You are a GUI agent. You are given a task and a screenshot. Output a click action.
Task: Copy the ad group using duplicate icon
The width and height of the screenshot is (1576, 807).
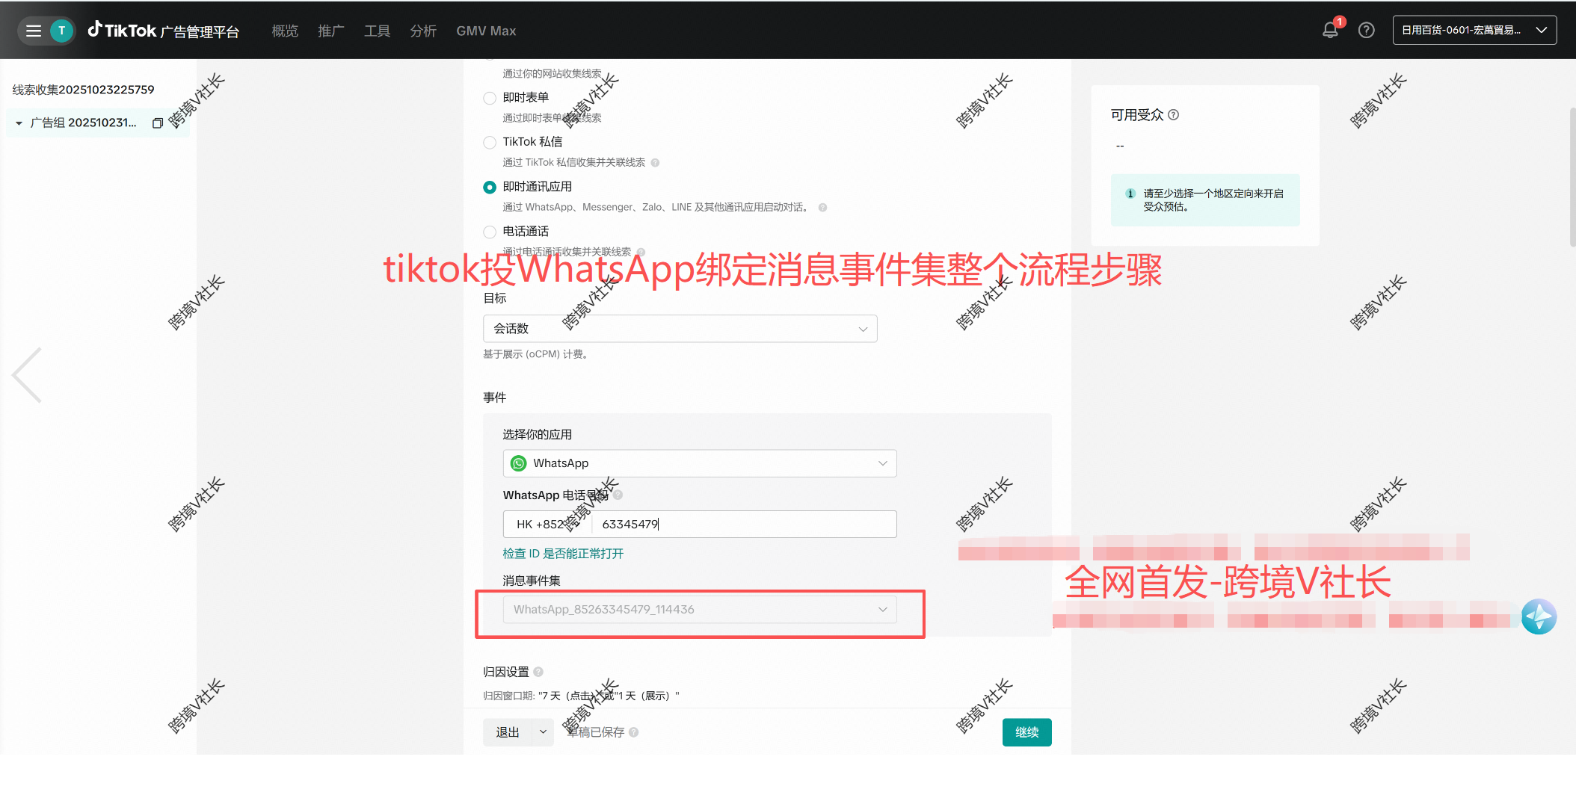pos(158,123)
